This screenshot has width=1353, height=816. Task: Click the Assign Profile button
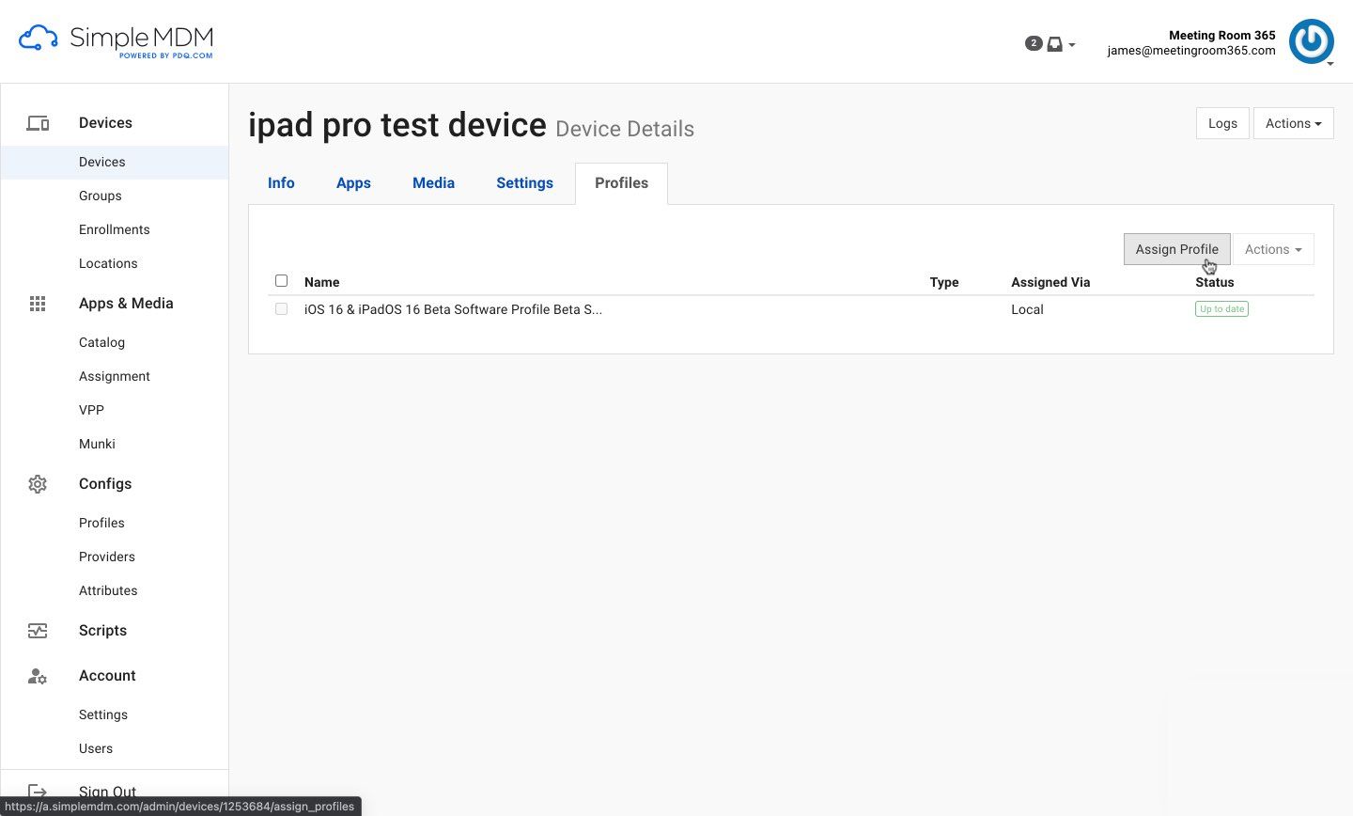(x=1176, y=249)
